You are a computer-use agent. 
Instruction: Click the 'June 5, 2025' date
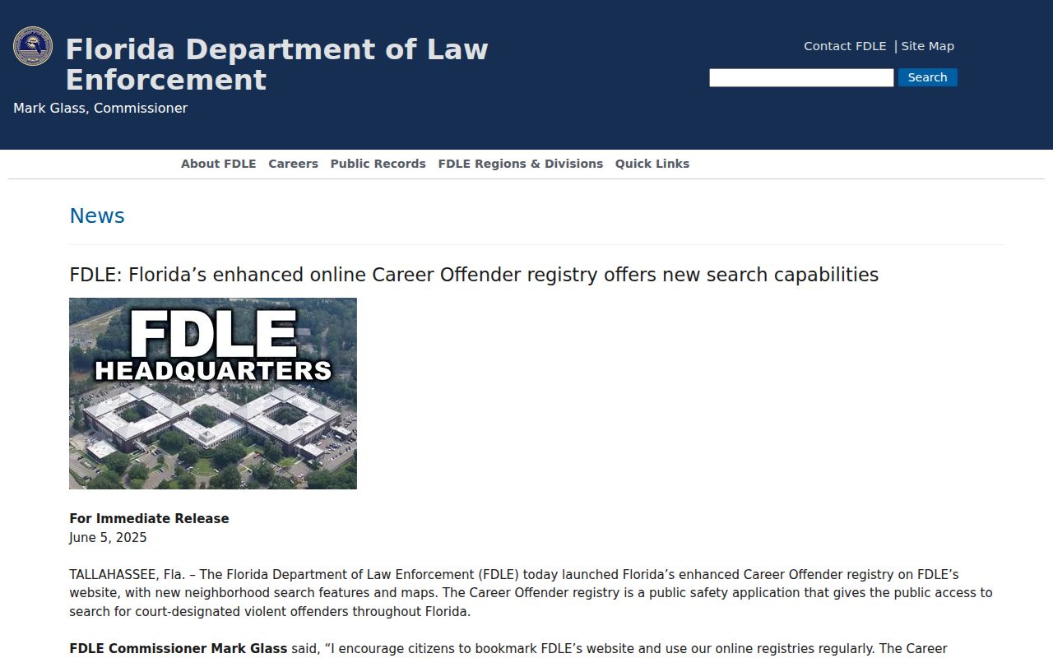[108, 538]
